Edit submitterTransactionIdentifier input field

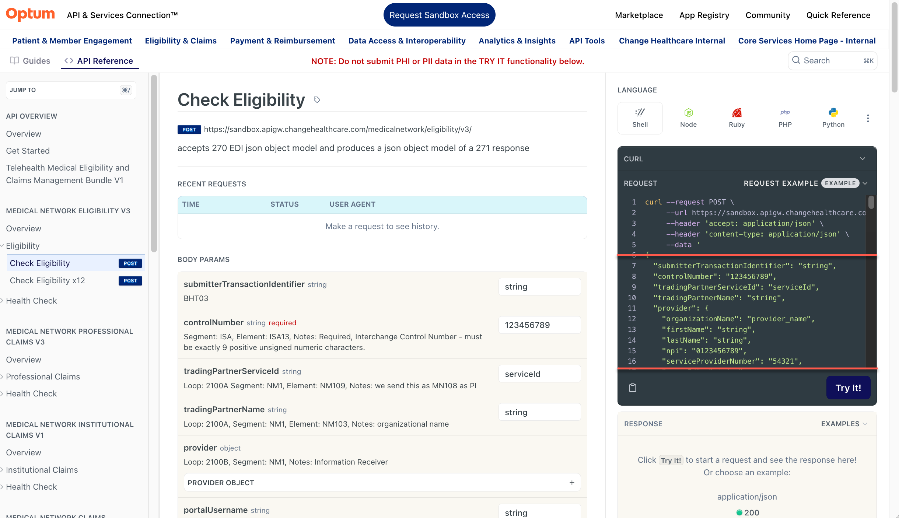[539, 287]
